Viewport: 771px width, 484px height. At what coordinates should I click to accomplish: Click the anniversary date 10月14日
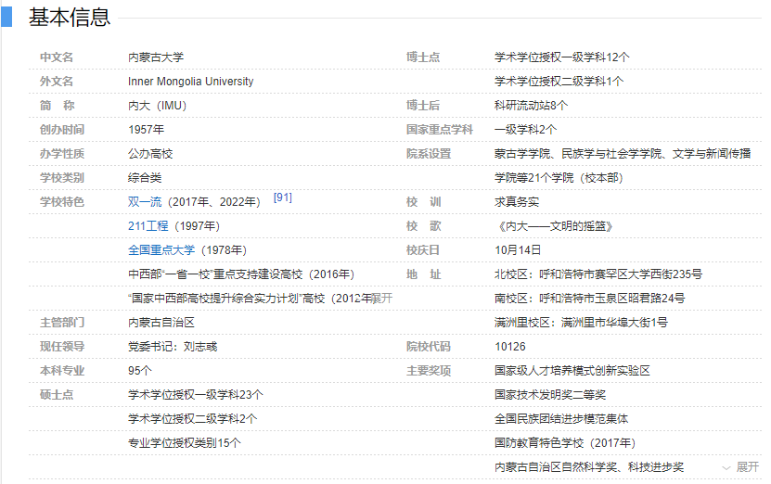click(518, 250)
